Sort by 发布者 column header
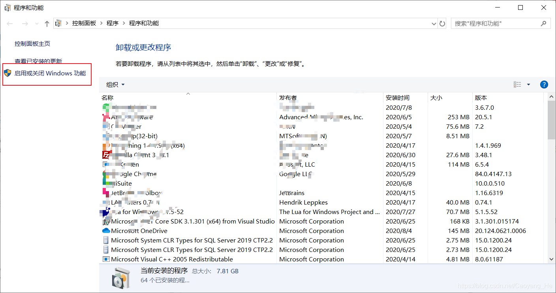Image resolution: width=556 pixels, height=293 pixels. pyautogui.click(x=330, y=98)
